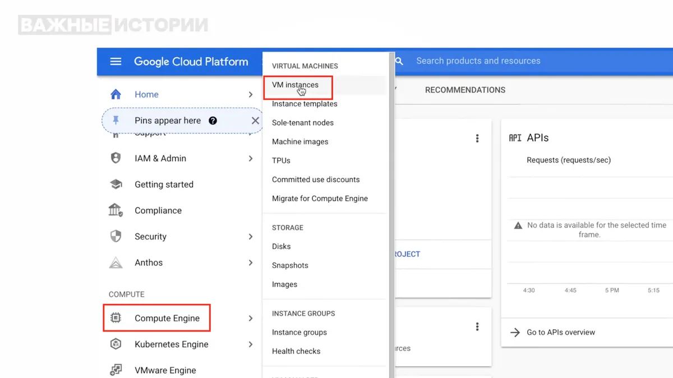Click the arrow icon by Go to APIs overview
673x378 pixels.
[515, 332]
